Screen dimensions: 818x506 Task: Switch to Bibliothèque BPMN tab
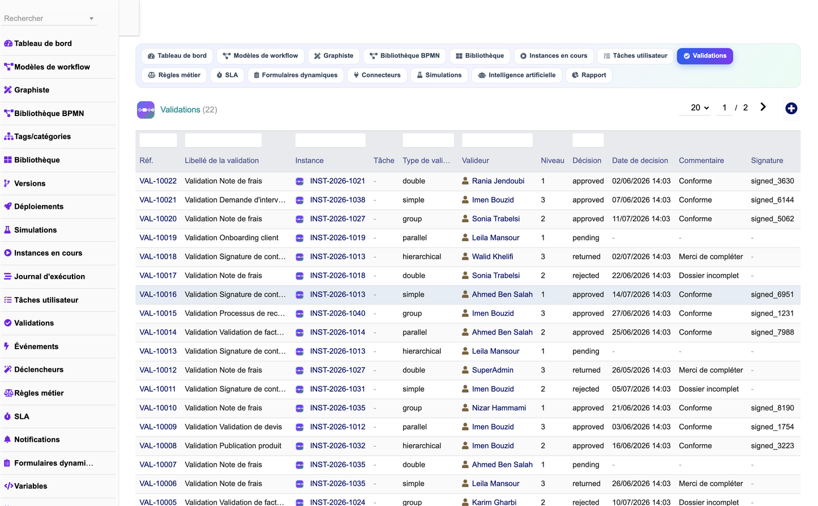pos(405,56)
